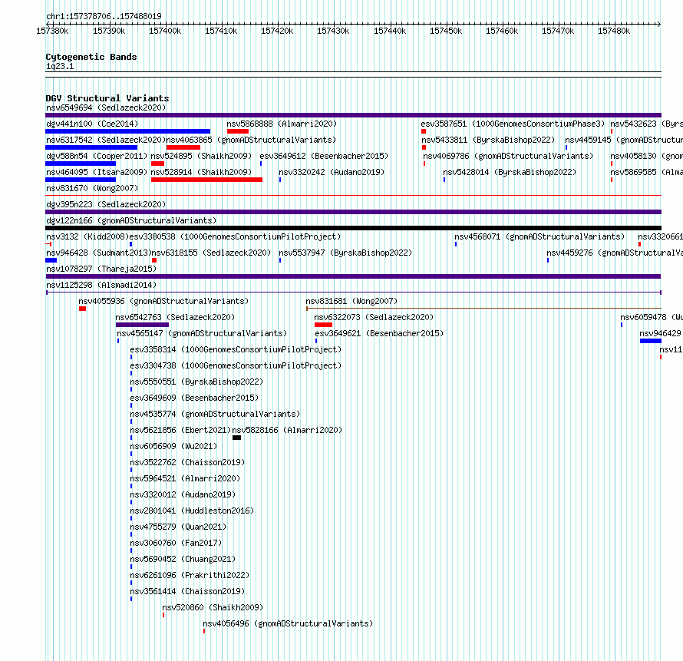The image size is (683, 661).
Task: Click nsv3060760 (Fan2017) label
Action: pyautogui.click(x=176, y=543)
